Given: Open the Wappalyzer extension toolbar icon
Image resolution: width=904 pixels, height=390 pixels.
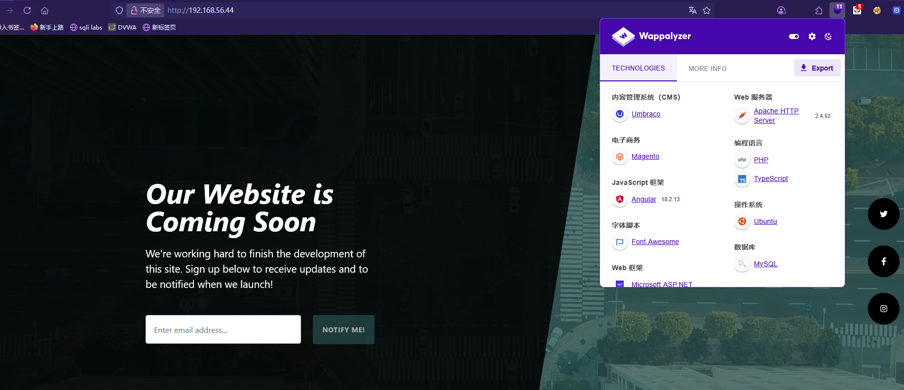Looking at the screenshot, I should pyautogui.click(x=837, y=10).
